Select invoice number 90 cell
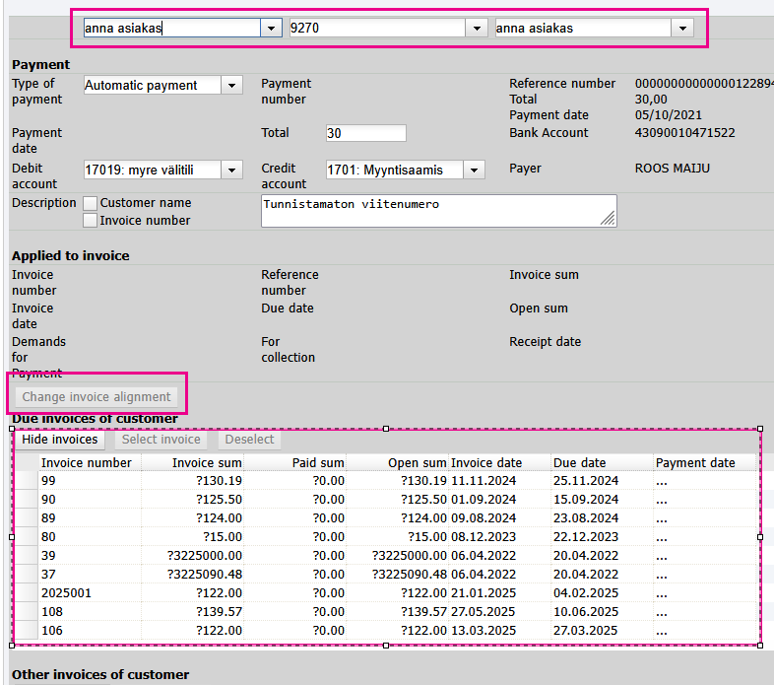Viewport: 774px width, 685px height. click(90, 500)
